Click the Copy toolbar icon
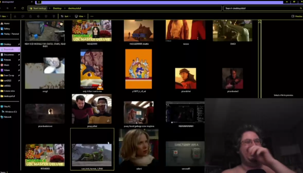 coord(23,16)
